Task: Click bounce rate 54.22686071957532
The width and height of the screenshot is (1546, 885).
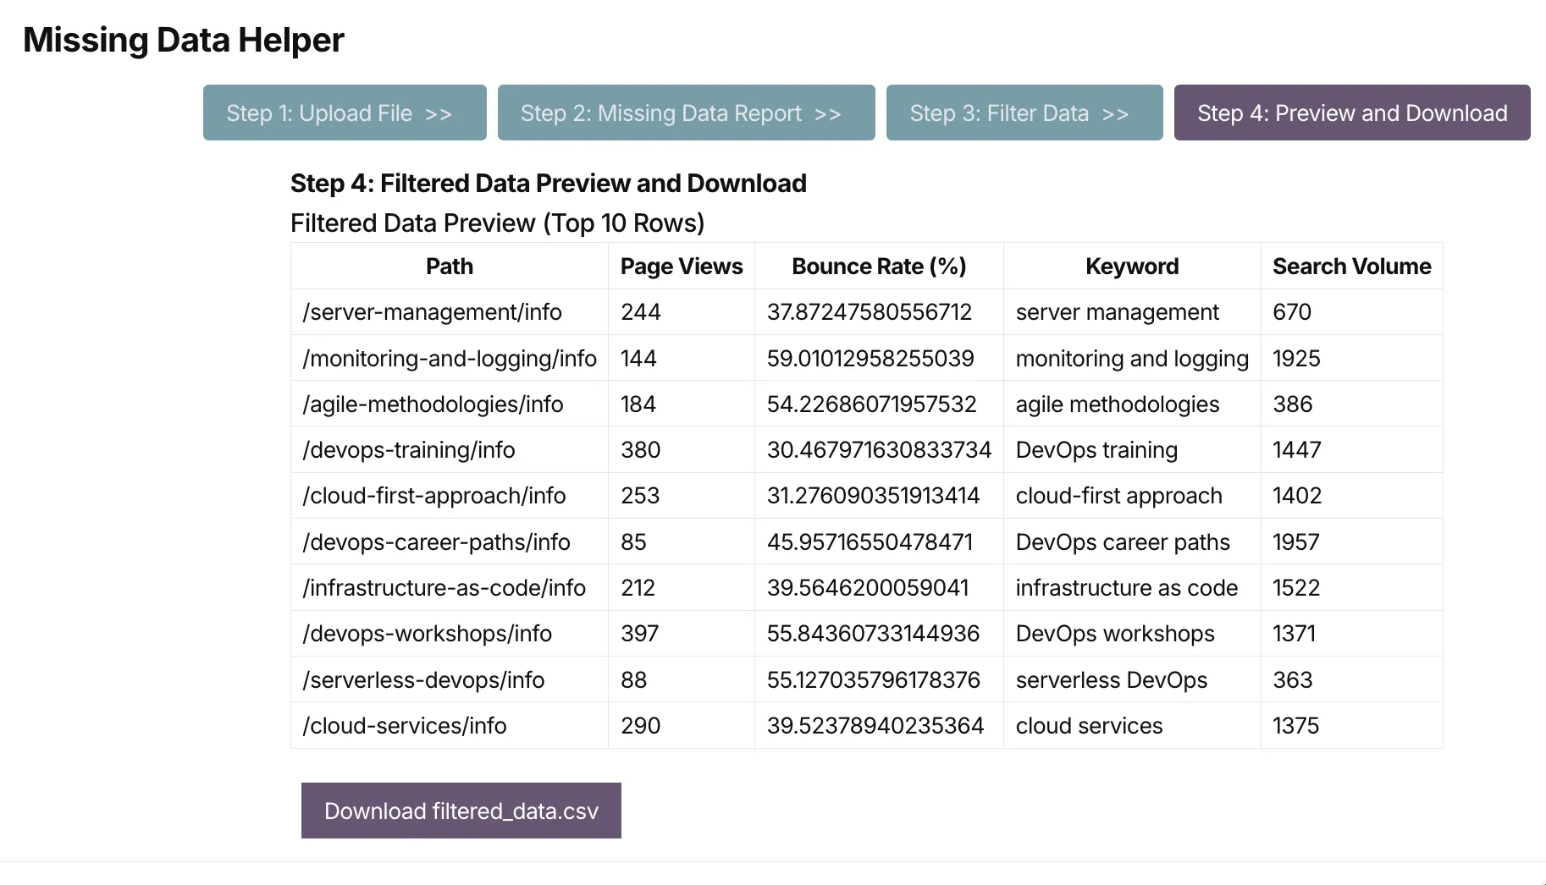Action: click(x=879, y=404)
